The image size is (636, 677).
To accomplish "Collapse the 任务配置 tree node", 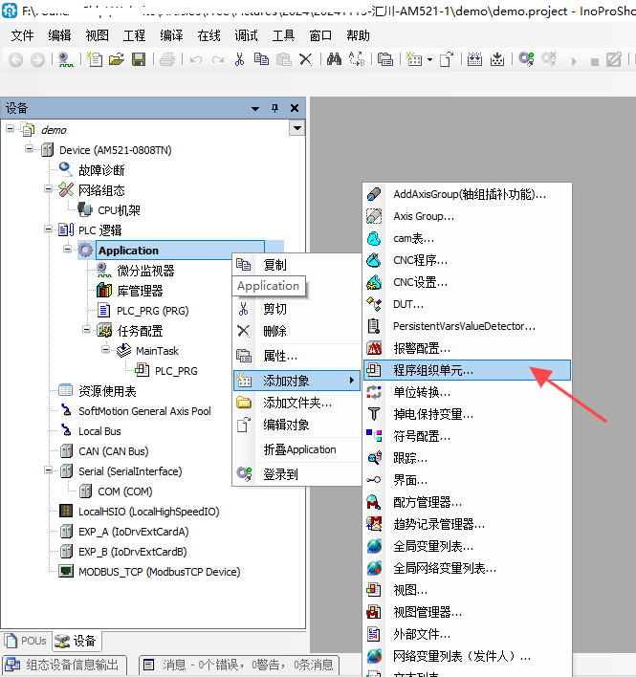I will coord(86,330).
